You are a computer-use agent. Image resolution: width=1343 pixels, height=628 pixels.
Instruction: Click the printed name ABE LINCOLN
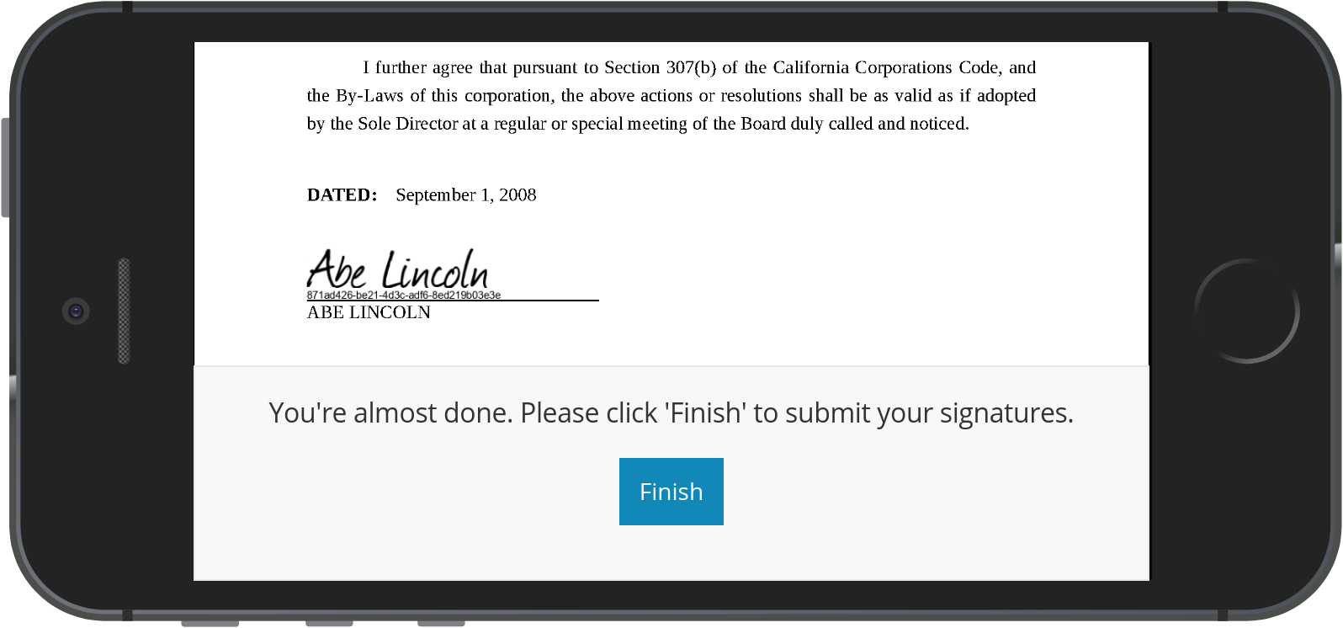click(x=369, y=312)
